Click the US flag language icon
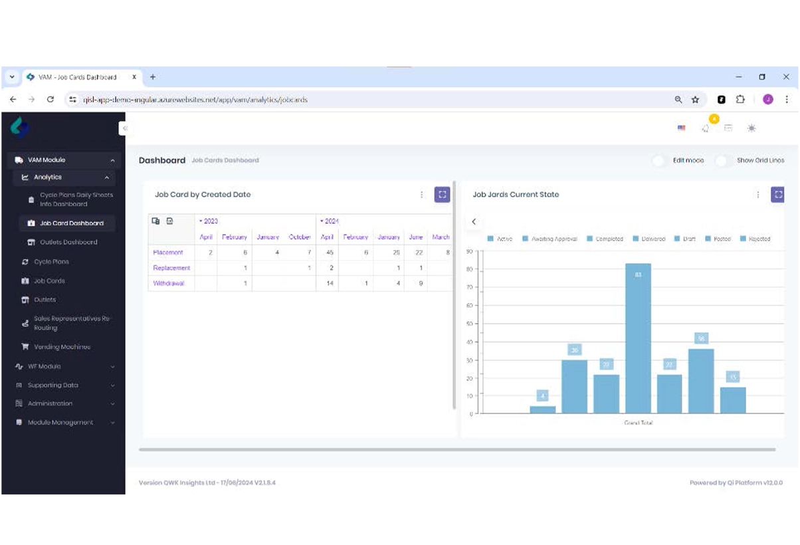This screenshot has height=545, width=800. tap(681, 128)
